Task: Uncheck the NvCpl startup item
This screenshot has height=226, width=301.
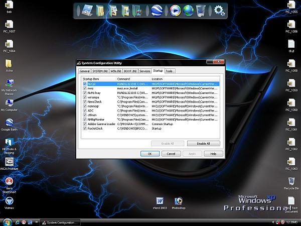Action: (85, 84)
